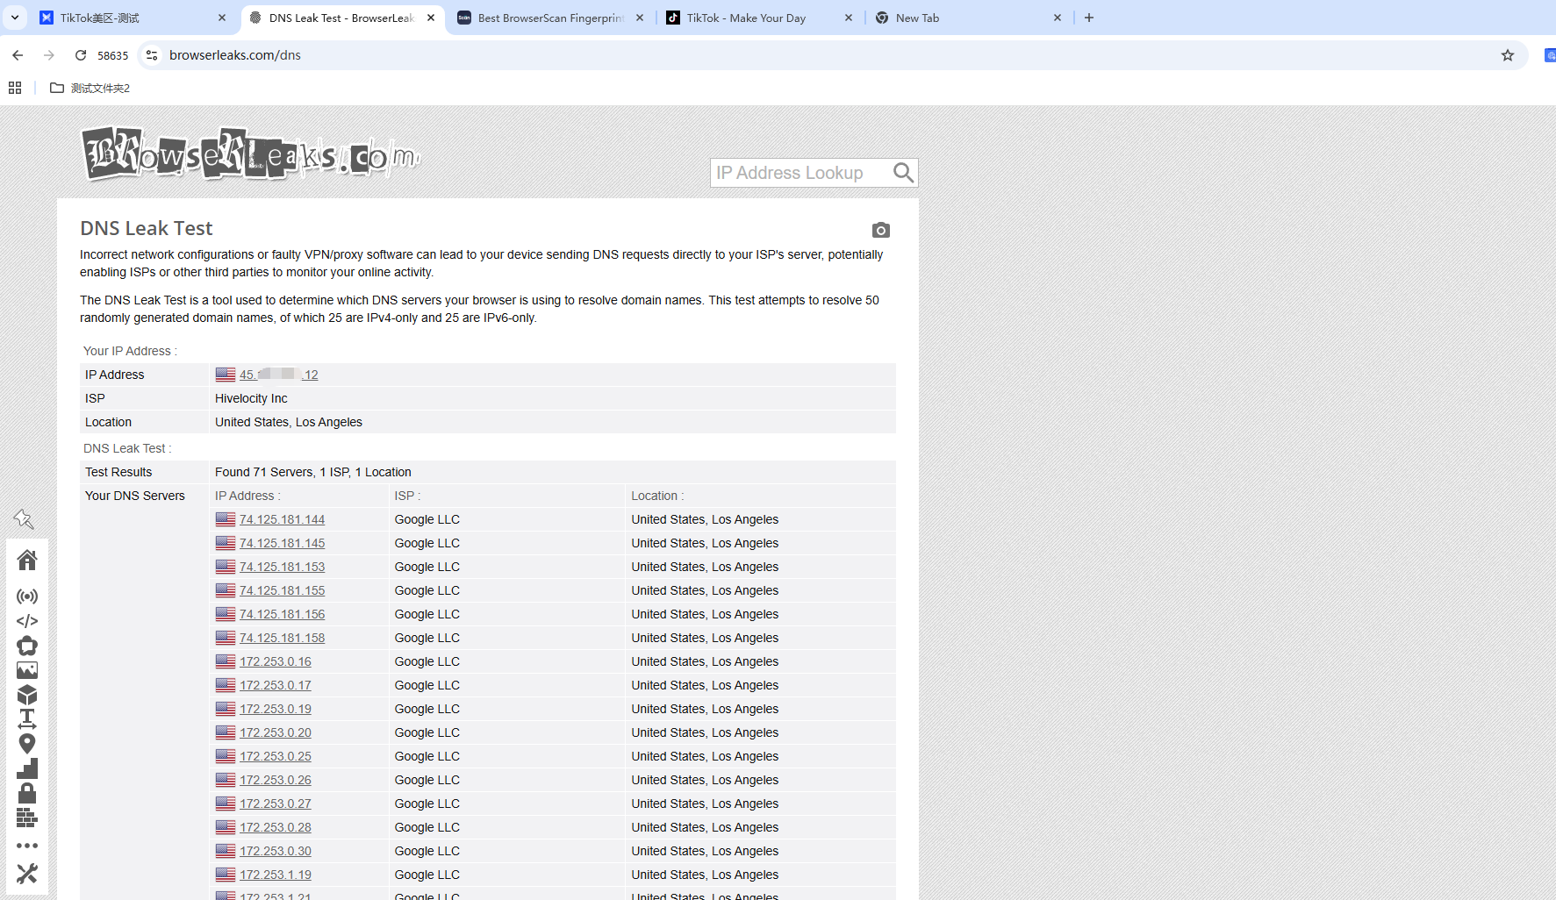Open the DNS server link 74.125.181.144

pyautogui.click(x=282, y=519)
